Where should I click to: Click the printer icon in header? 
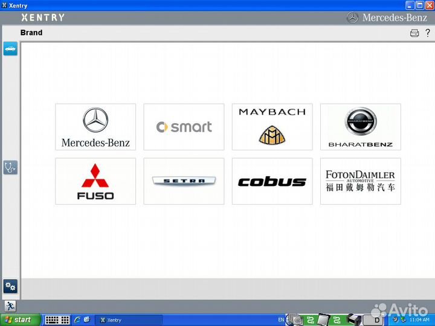[x=414, y=33]
